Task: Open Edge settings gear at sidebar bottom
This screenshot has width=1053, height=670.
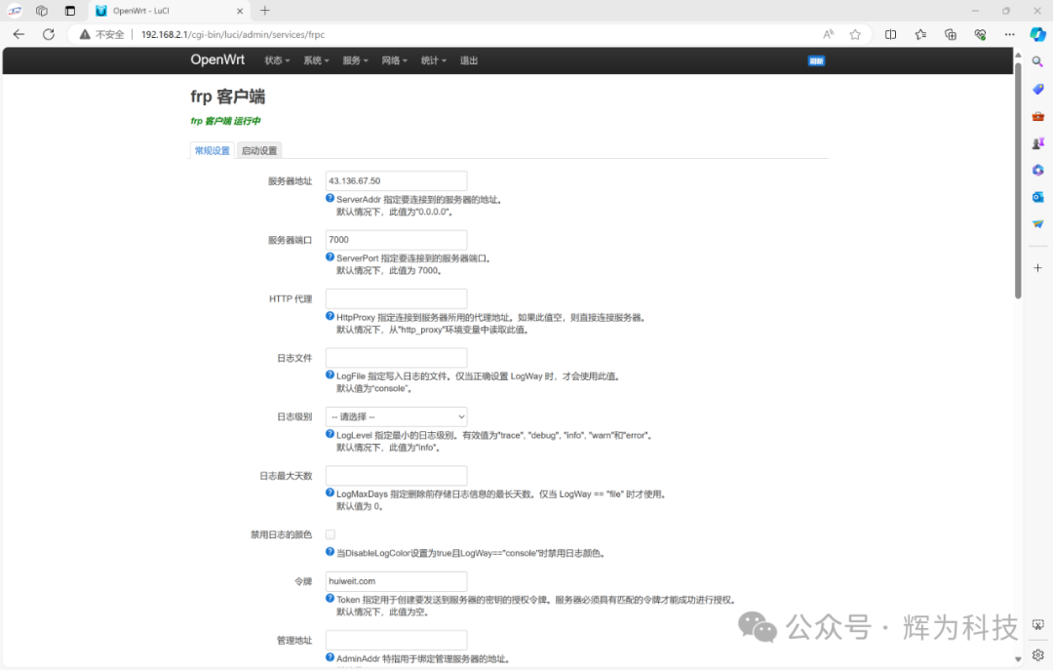Action: pyautogui.click(x=1036, y=656)
